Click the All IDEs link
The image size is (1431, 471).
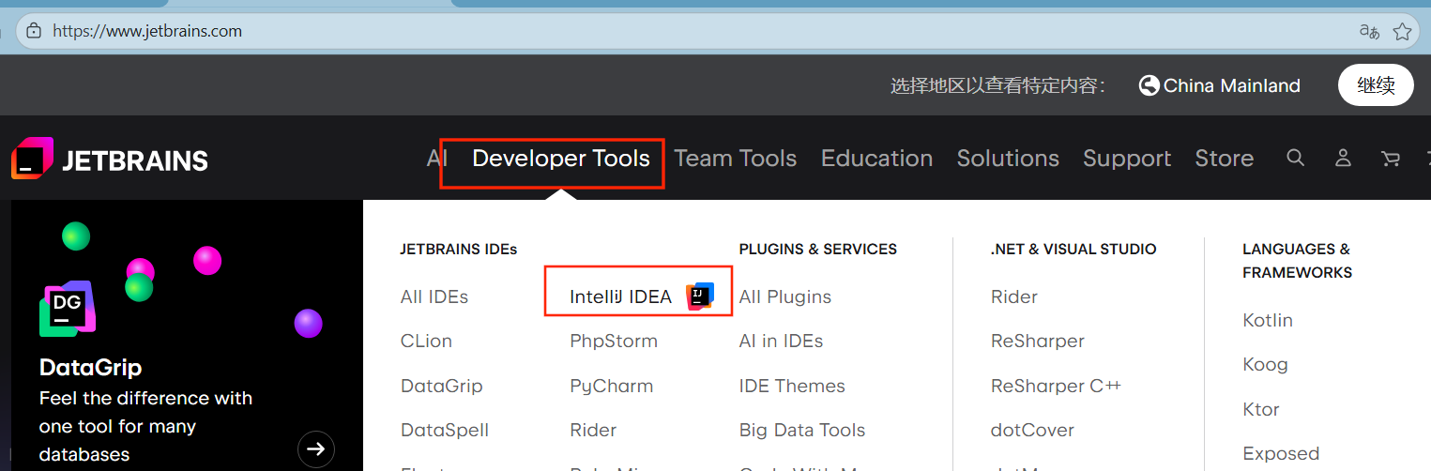pos(434,296)
